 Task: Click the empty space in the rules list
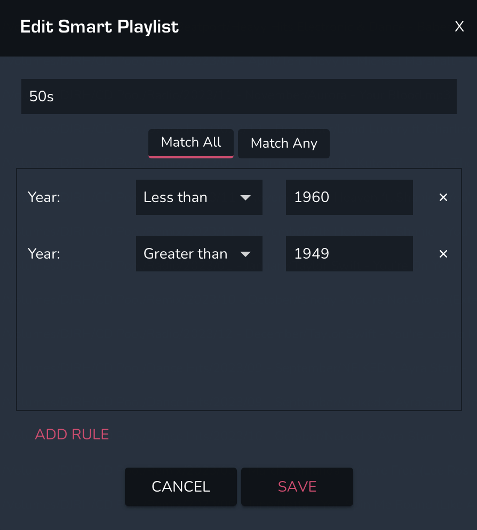[x=238, y=341]
